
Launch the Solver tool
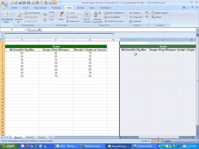click(156, 17)
